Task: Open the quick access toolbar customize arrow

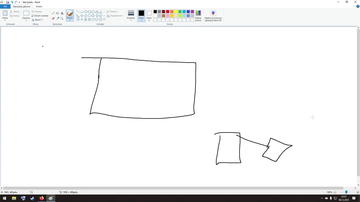Action: [x=19, y=2]
